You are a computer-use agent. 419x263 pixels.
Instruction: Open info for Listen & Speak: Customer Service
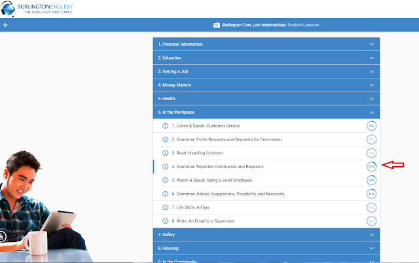tap(166, 126)
